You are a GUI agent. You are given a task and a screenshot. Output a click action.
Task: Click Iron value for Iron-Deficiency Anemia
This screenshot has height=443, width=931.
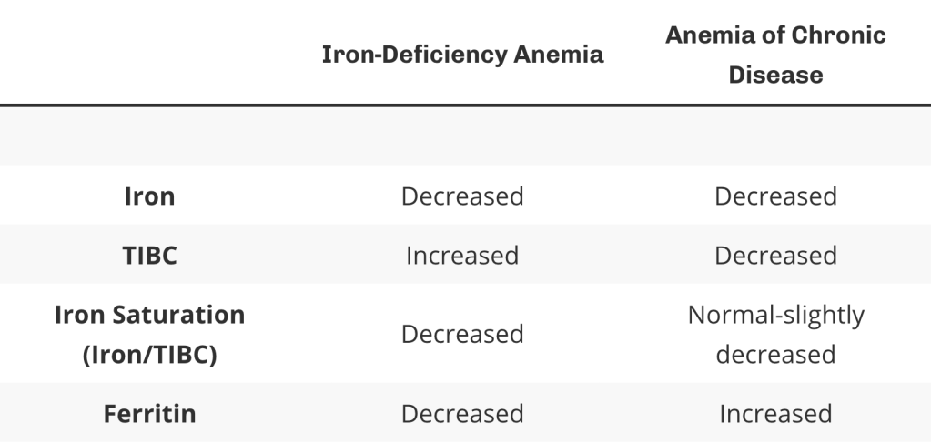click(x=462, y=196)
